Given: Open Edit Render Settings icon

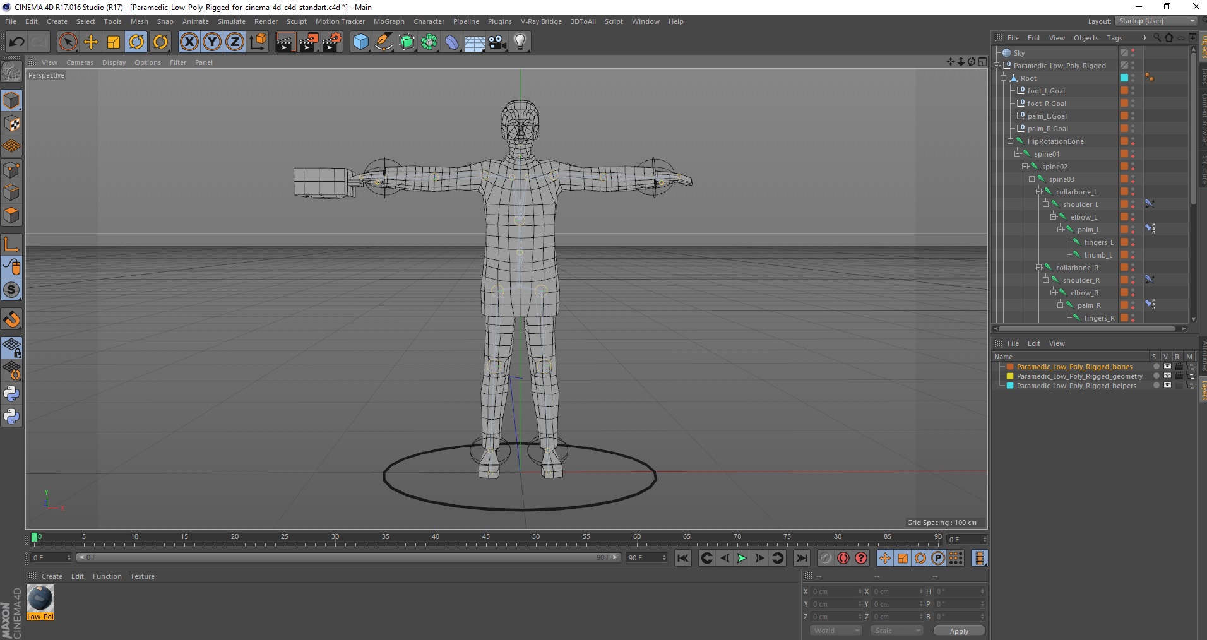Looking at the screenshot, I should tap(332, 42).
